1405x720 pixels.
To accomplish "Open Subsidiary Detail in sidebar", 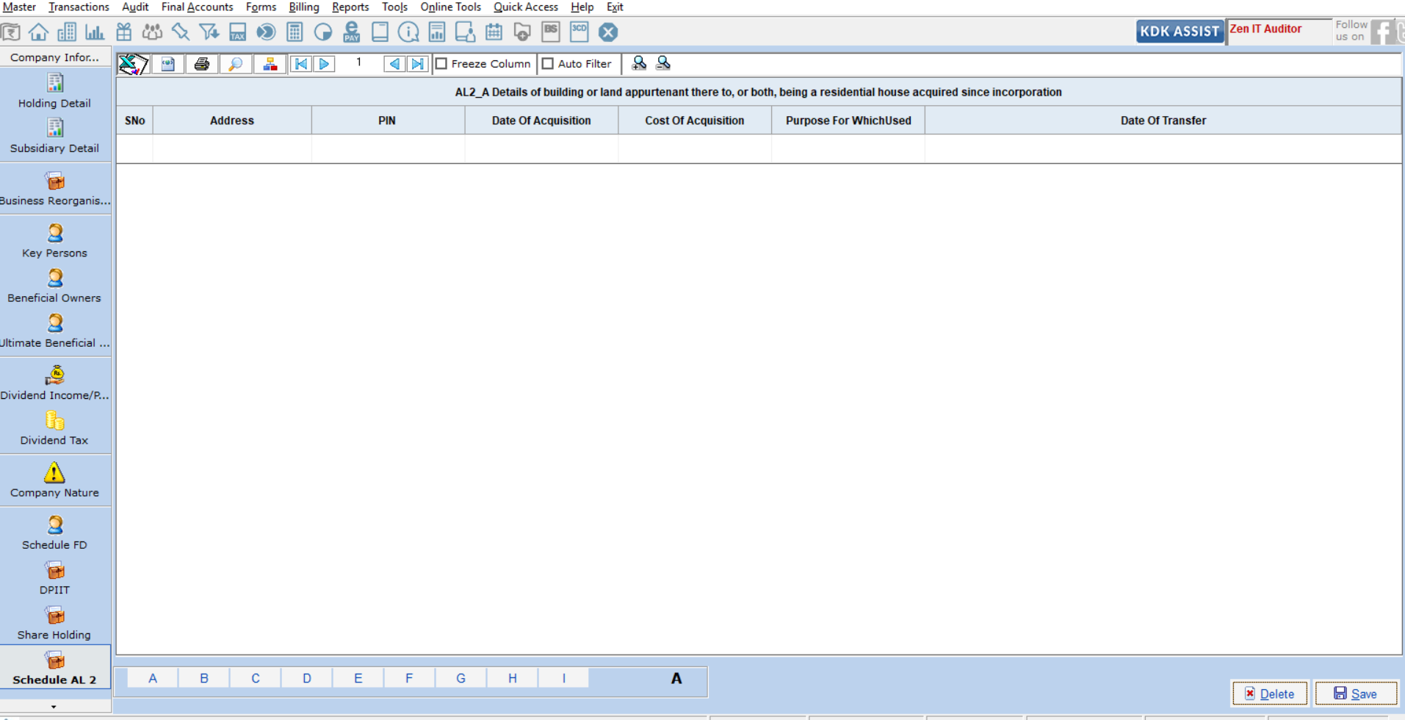I will pos(54,136).
